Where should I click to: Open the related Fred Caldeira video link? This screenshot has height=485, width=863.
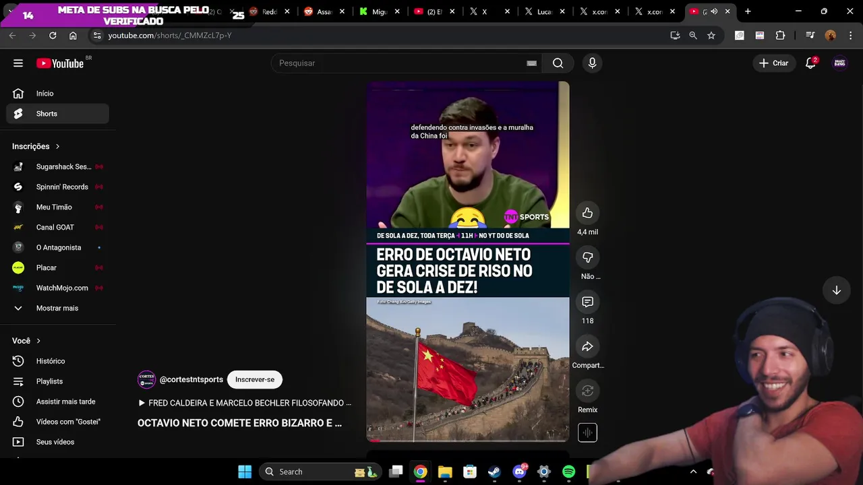point(244,403)
